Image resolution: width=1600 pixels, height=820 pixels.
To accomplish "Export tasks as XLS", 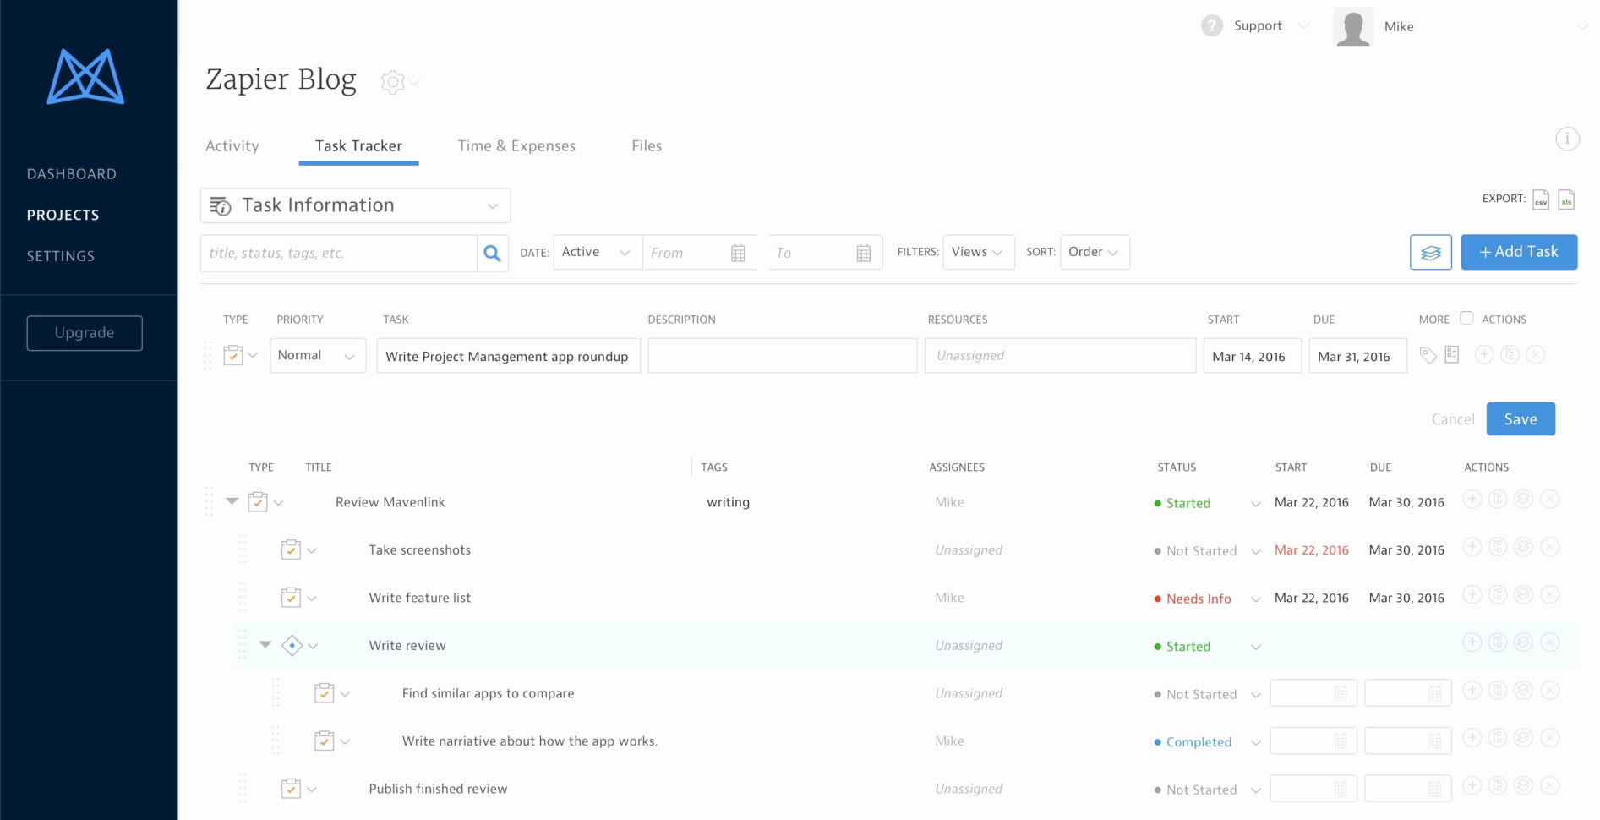I will click(1566, 200).
